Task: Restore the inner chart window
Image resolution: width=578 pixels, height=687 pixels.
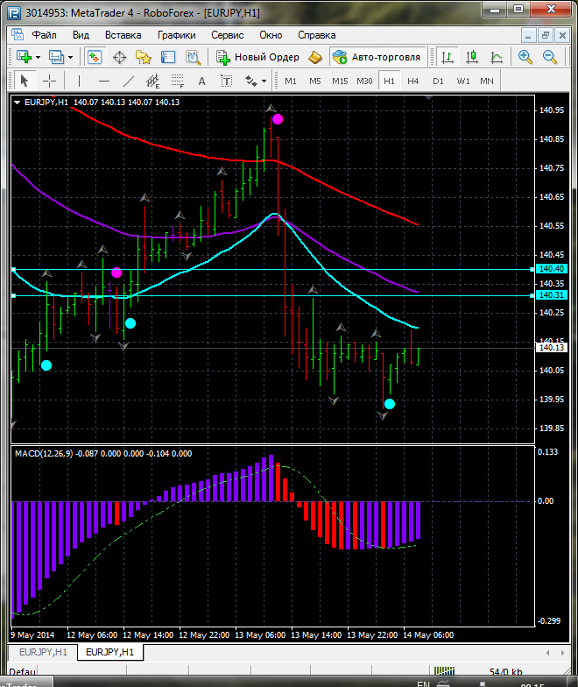Action: click(545, 35)
